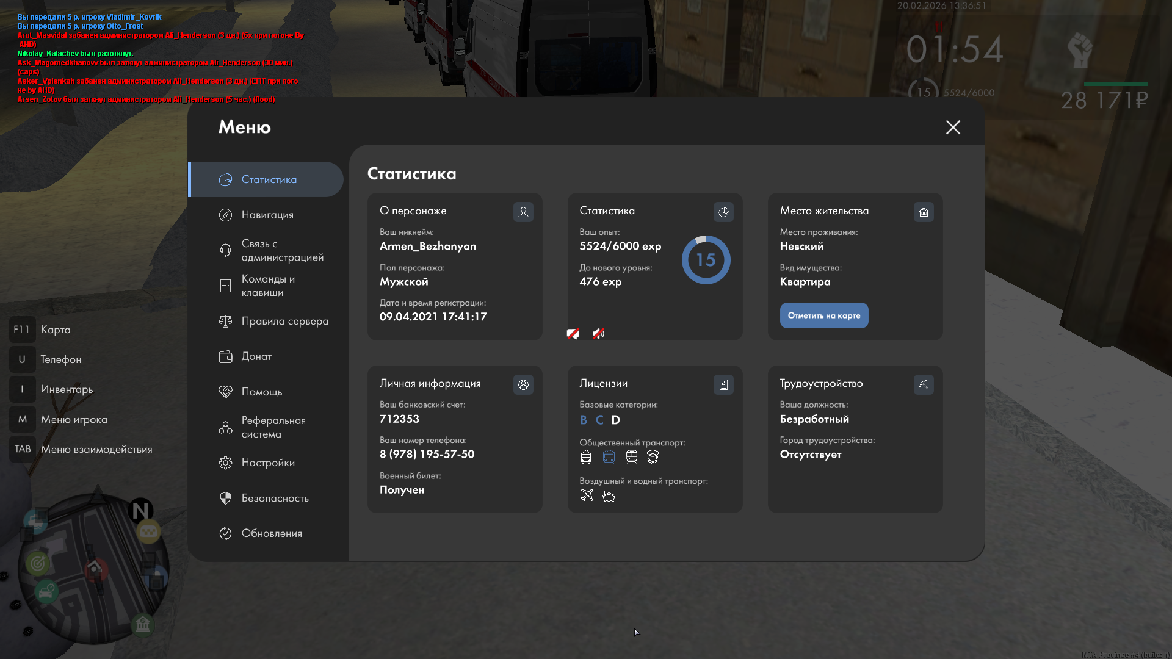Screen dimensions: 1172x659
Task: Open the Донат section
Action: coord(256,356)
